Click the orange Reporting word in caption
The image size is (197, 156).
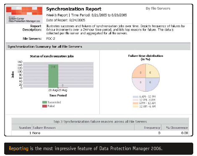coord(18,148)
